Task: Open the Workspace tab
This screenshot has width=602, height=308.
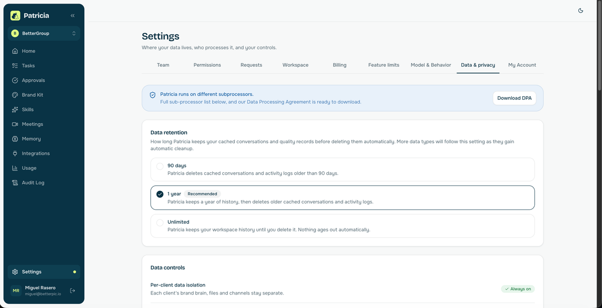Action: pos(295,65)
